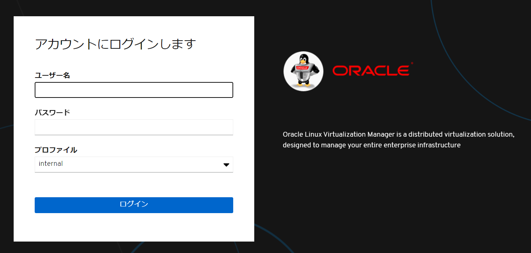Click the red ORACLE logo

[x=373, y=69]
